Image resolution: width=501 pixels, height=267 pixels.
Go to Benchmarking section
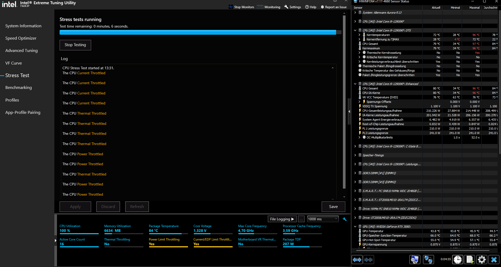(x=18, y=88)
